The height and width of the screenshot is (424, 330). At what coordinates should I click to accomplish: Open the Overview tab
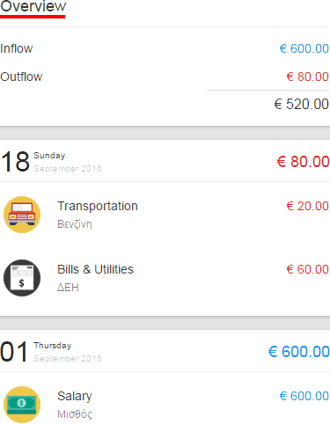[x=33, y=7]
